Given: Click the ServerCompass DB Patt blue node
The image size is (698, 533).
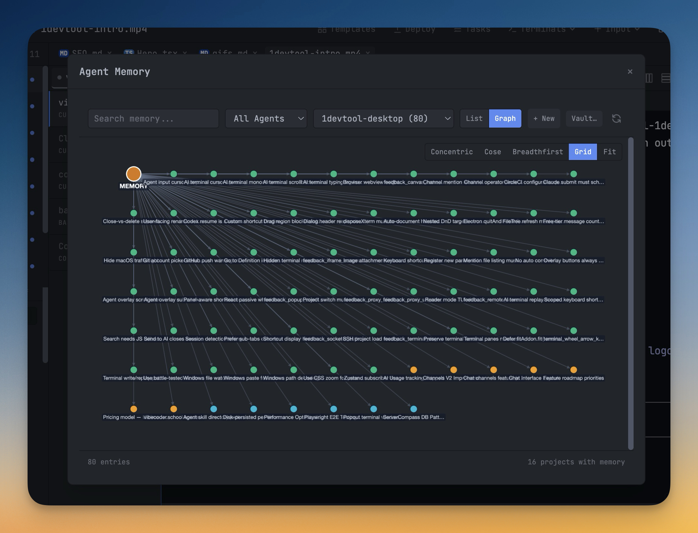Looking at the screenshot, I should click(x=413, y=409).
